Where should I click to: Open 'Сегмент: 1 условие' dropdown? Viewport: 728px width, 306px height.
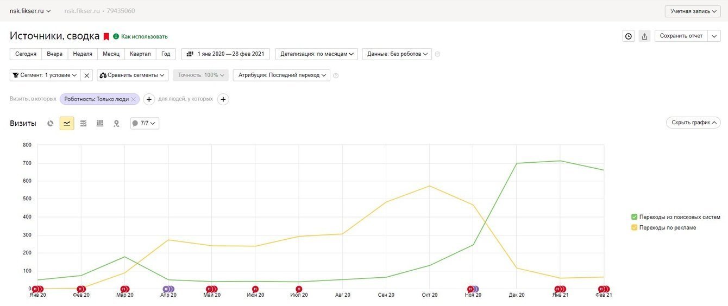point(45,75)
